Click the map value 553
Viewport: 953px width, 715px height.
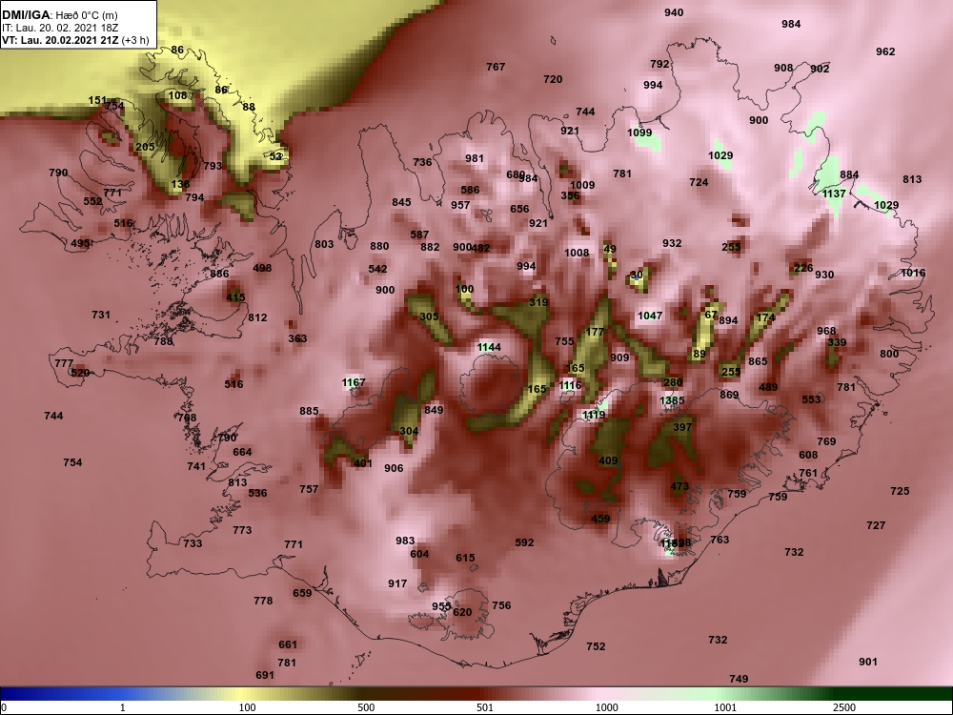point(811,399)
